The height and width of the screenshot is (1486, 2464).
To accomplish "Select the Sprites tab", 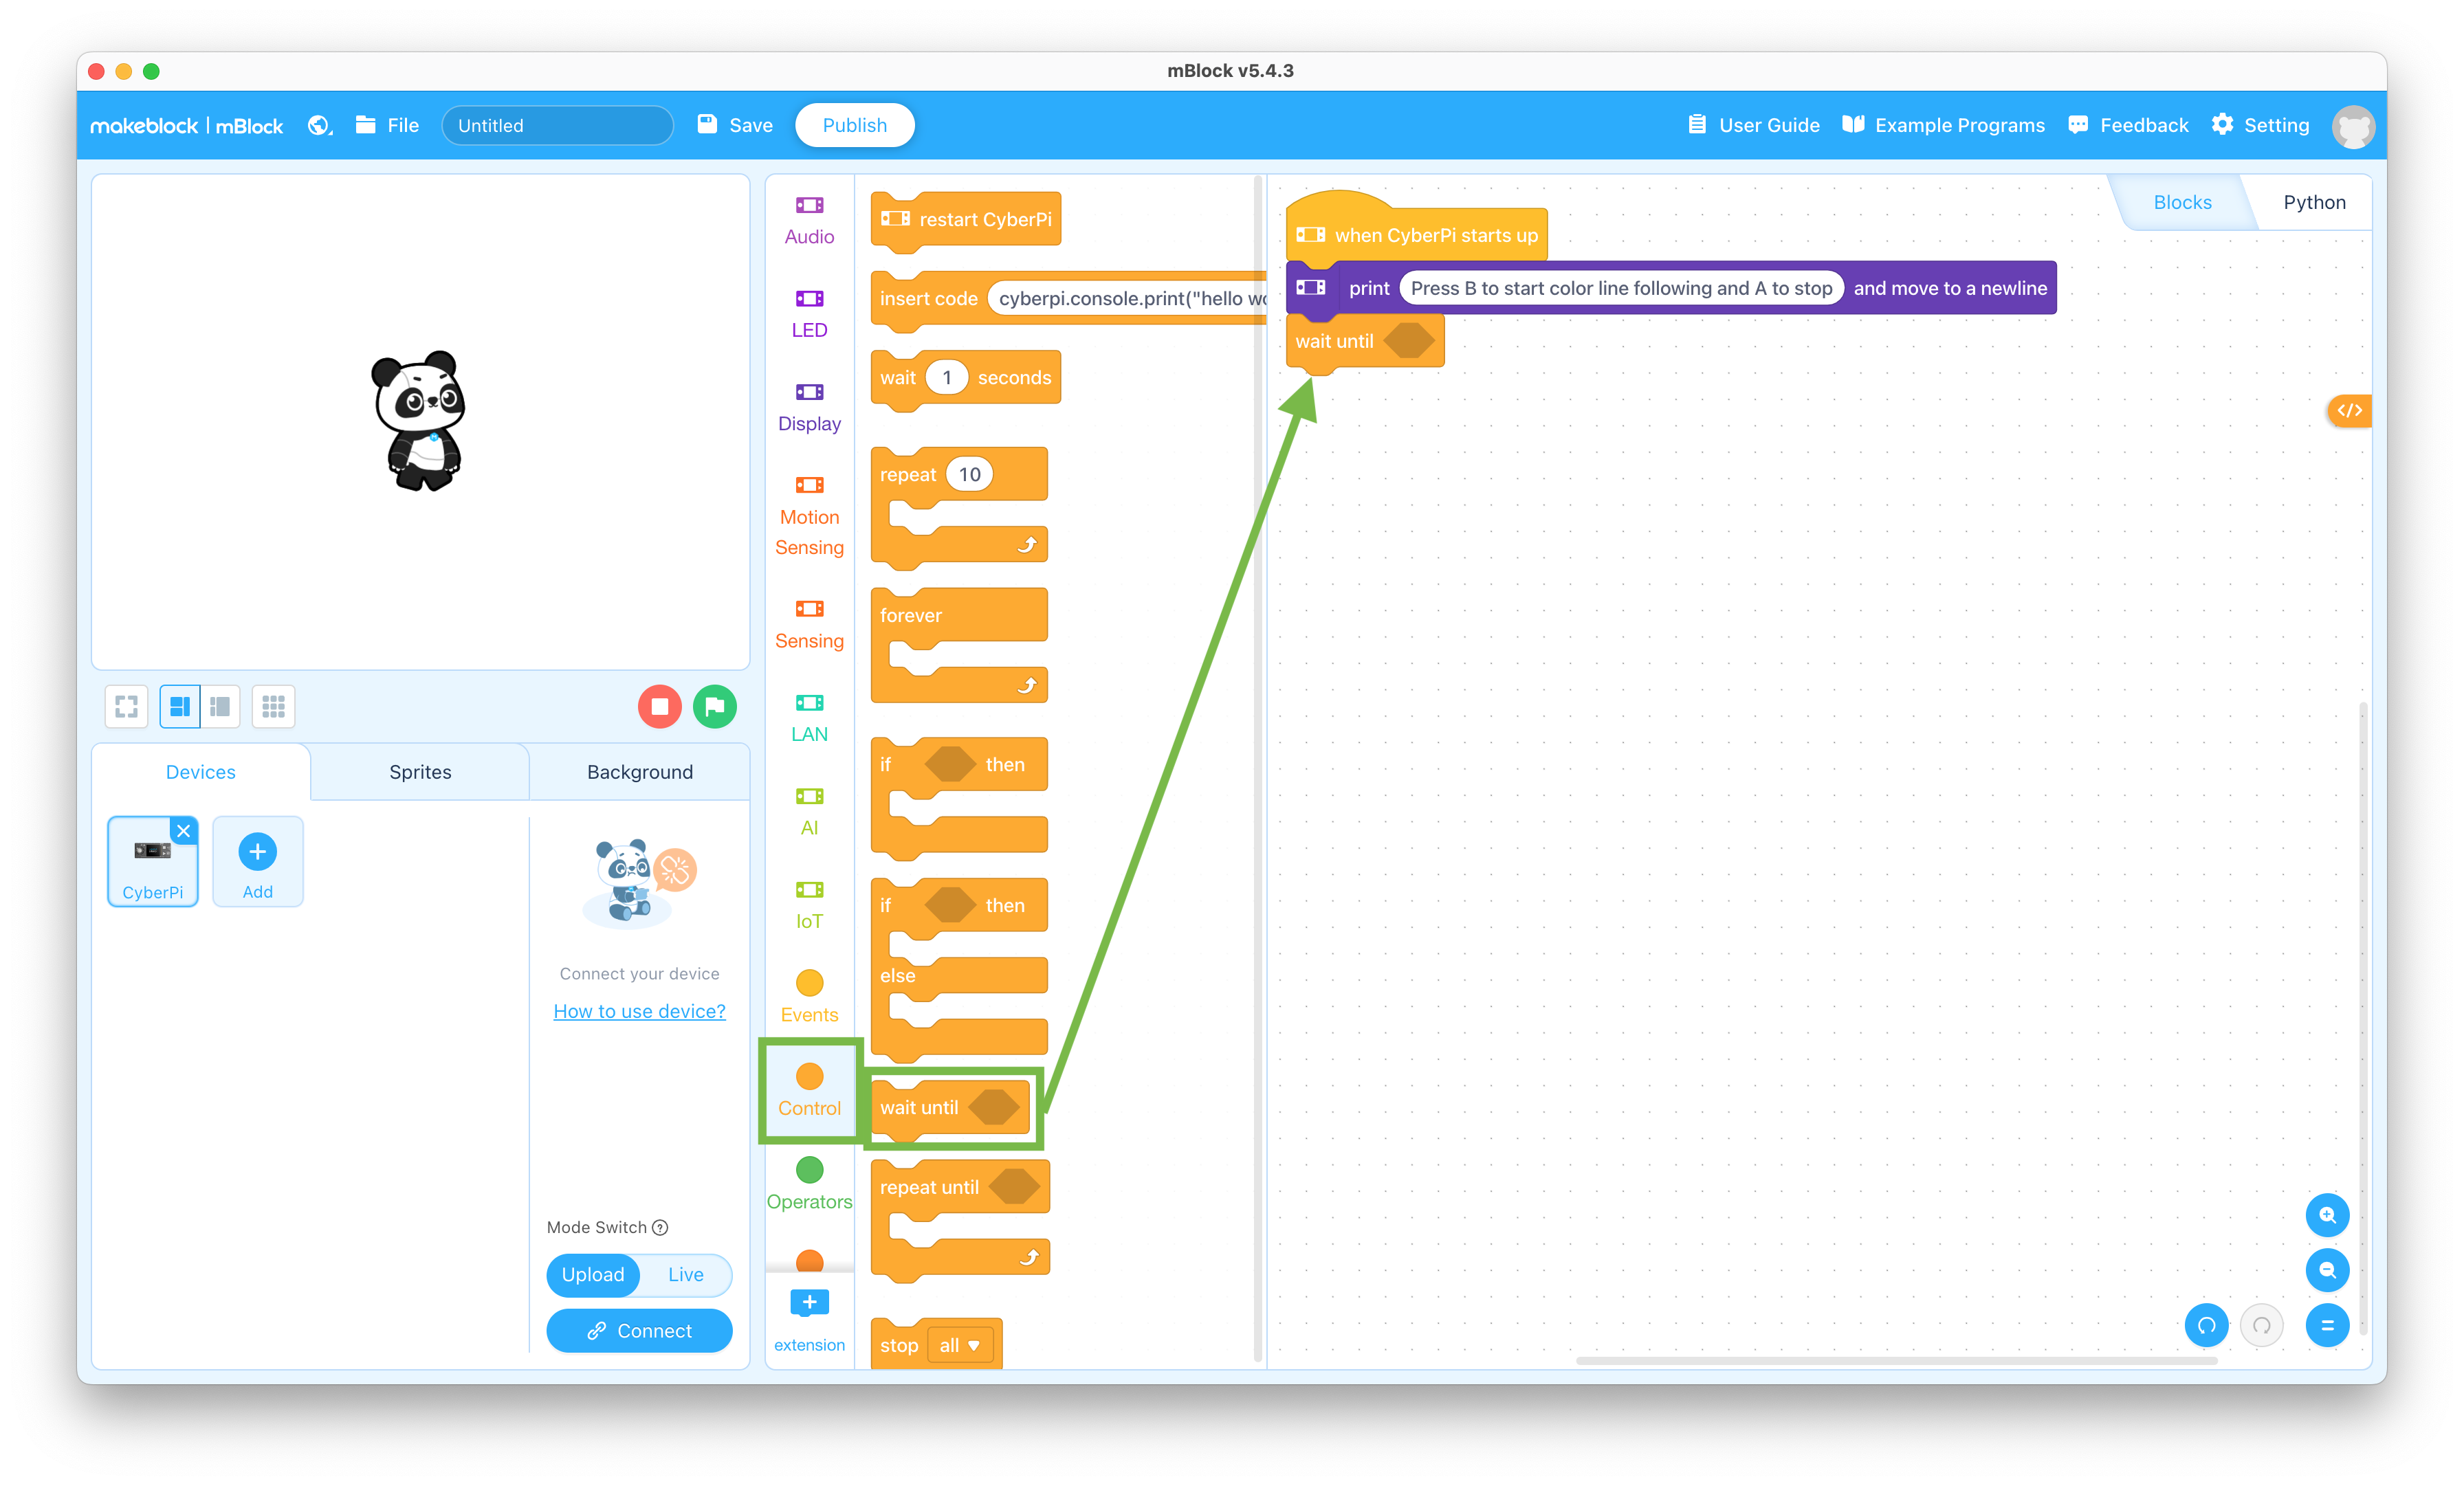I will [419, 770].
